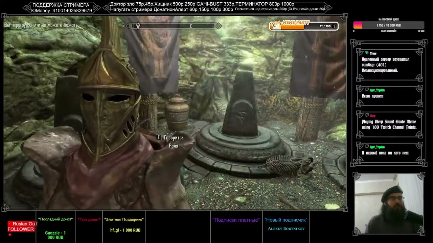Click the 'Gaezzie - 1 000 RUB' donation
433x243 pixels.
tap(55, 235)
